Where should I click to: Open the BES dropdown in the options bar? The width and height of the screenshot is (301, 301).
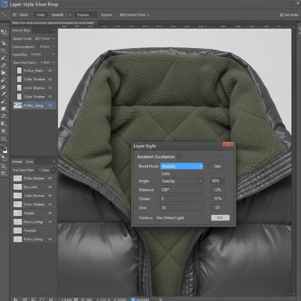(x=135, y=15)
